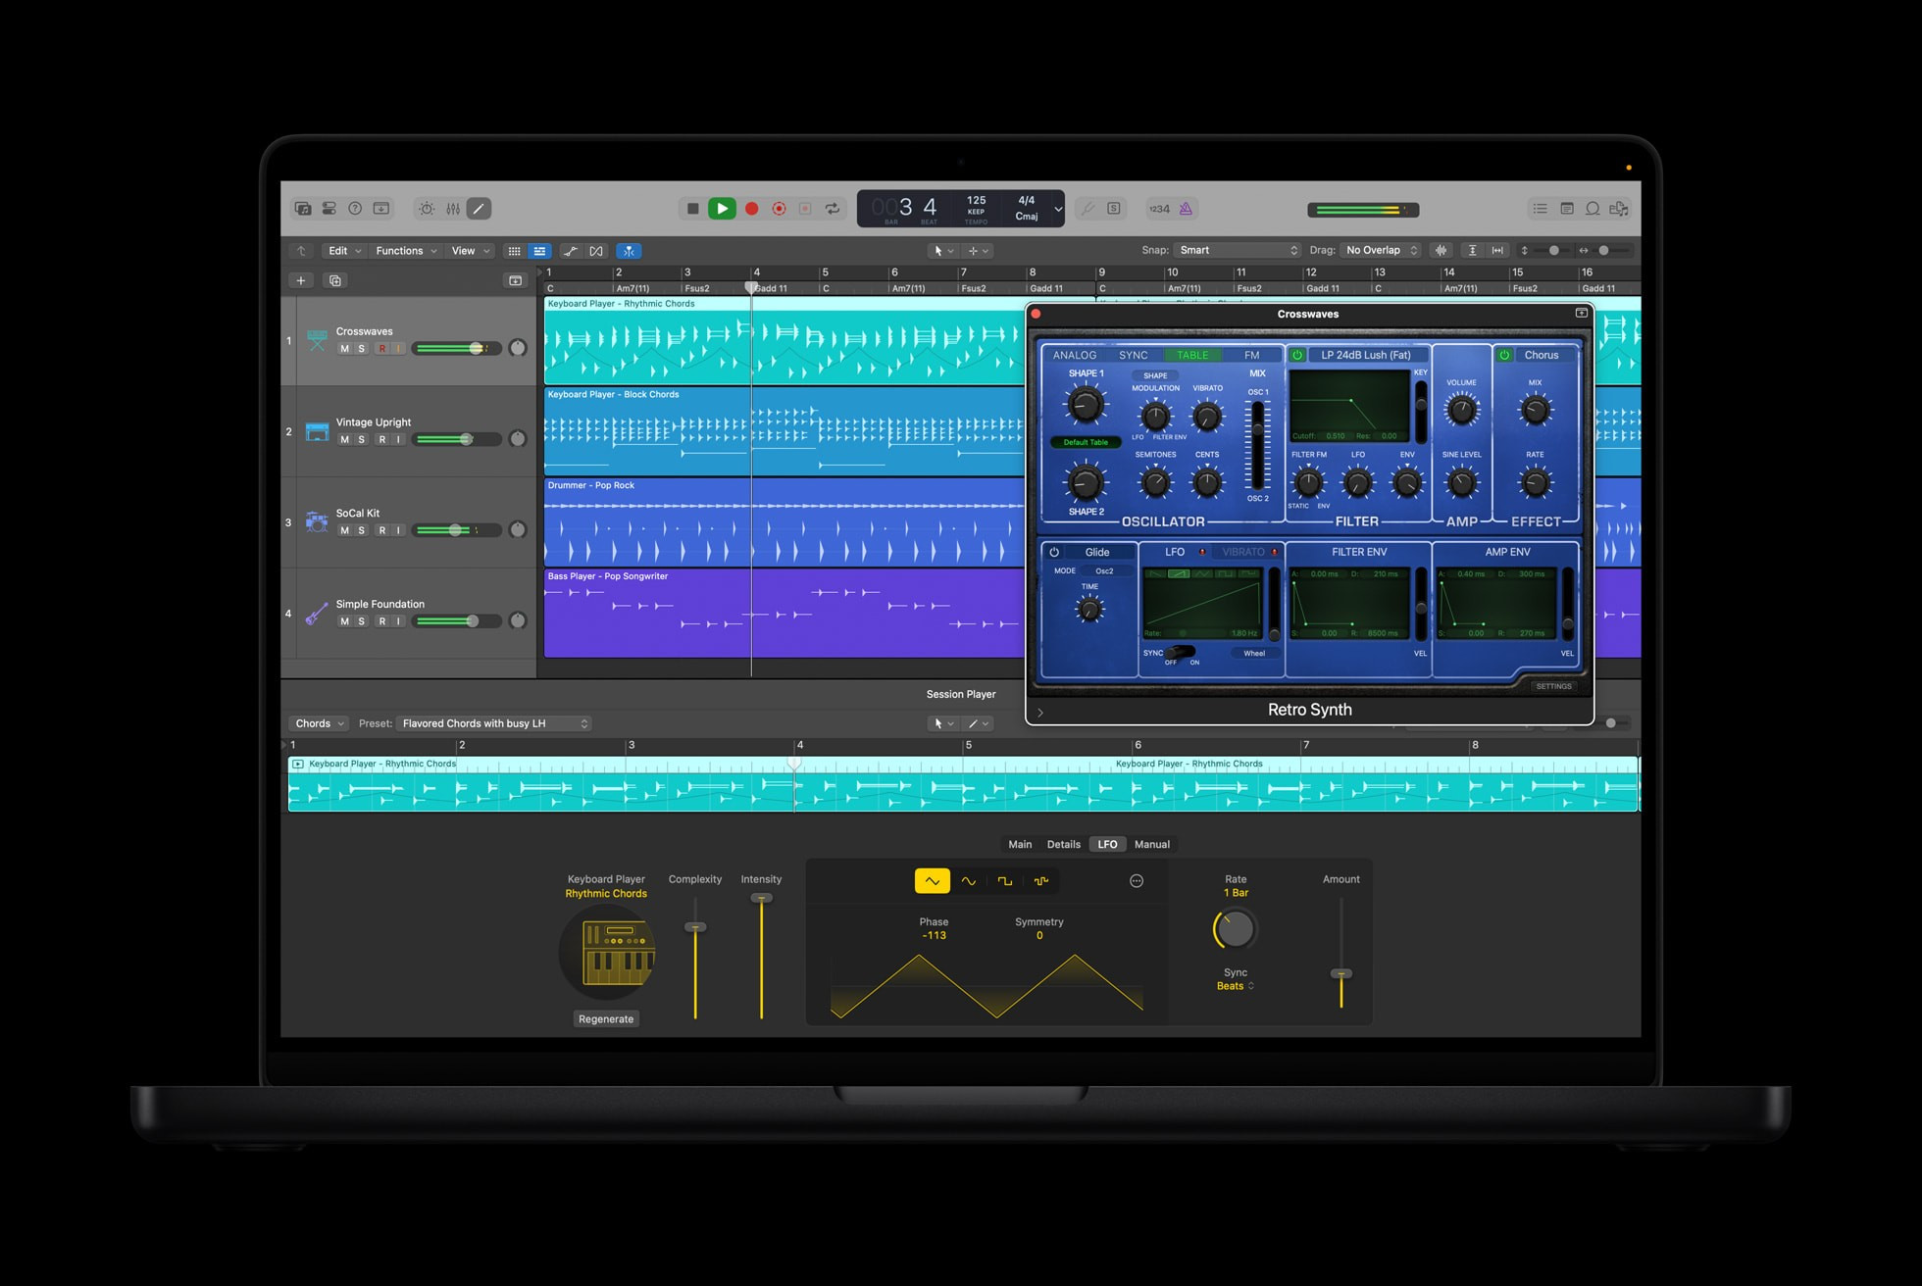Open Retro Synth Settings button

tap(1553, 686)
